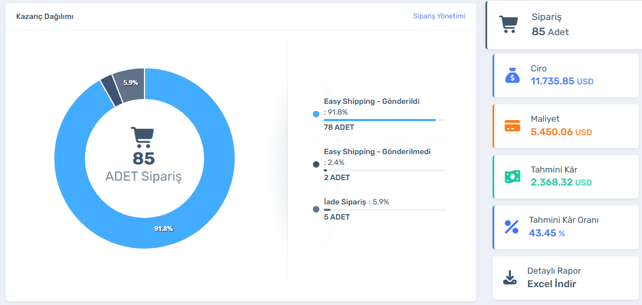Click the percent icon for Tahmini Kâr Oranı
Screen dimensions: 642x305
[512, 227]
